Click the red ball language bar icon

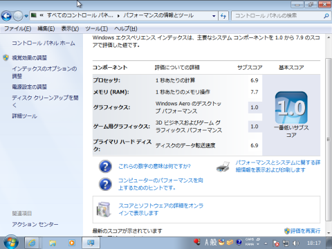[197, 241]
